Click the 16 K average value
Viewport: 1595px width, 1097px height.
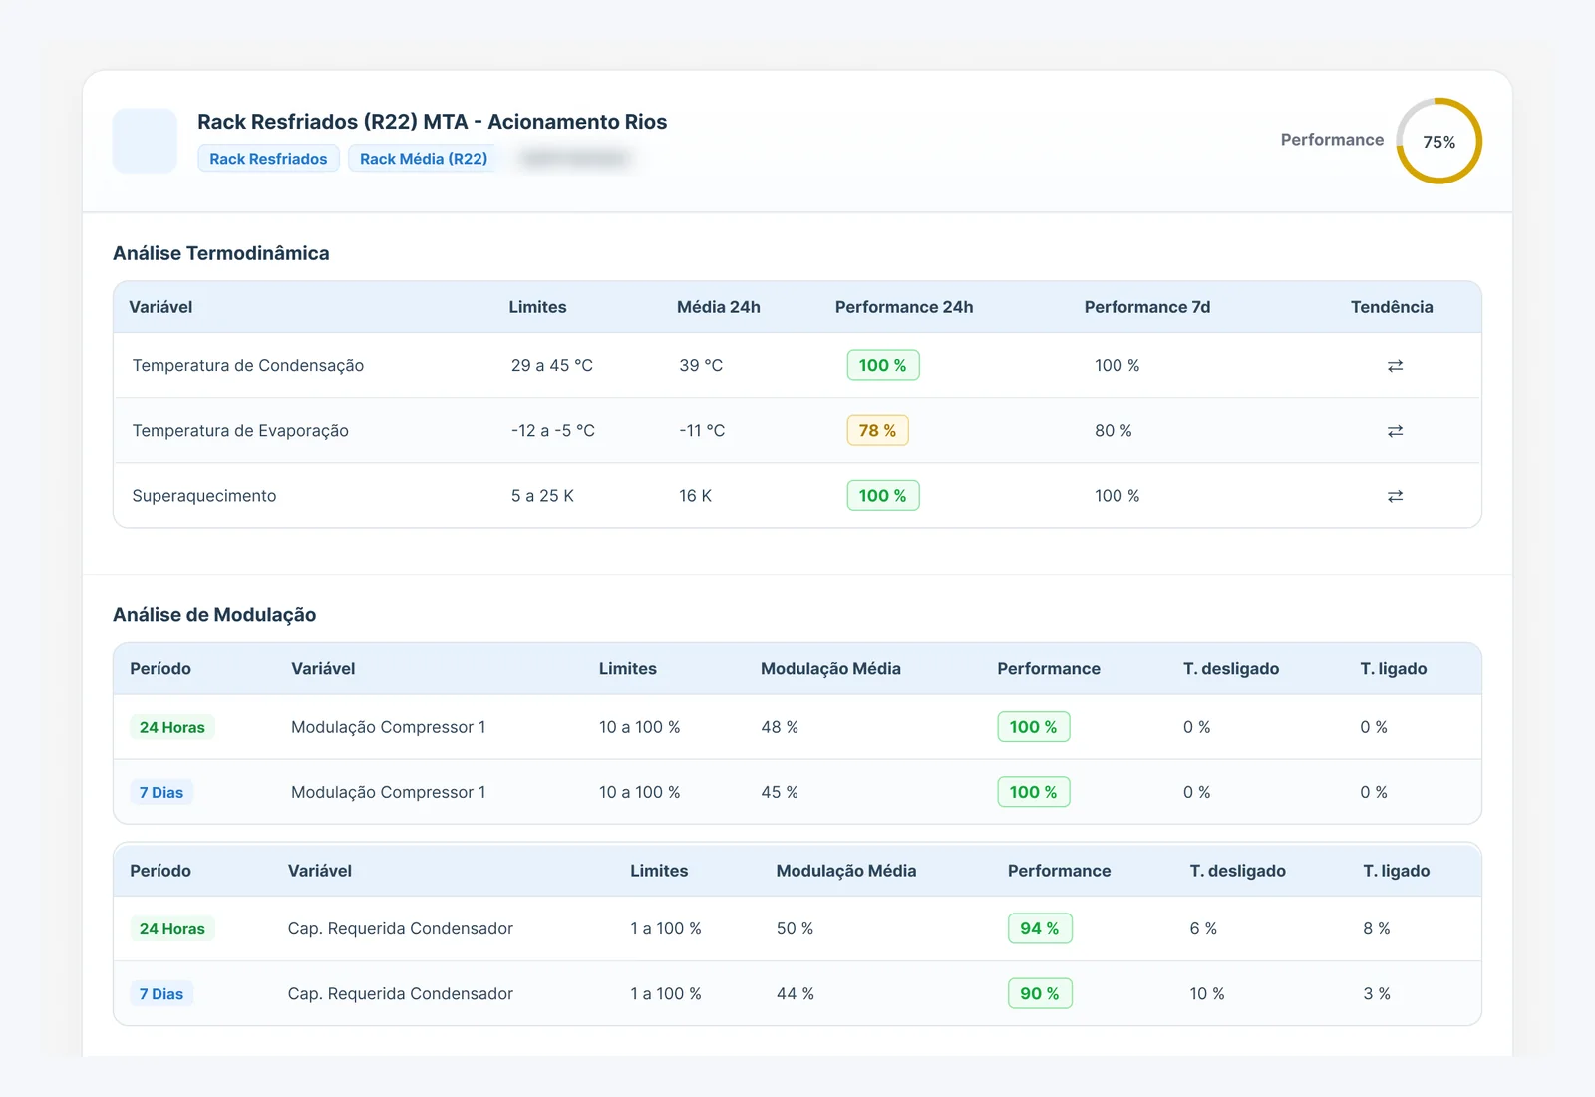(x=696, y=496)
